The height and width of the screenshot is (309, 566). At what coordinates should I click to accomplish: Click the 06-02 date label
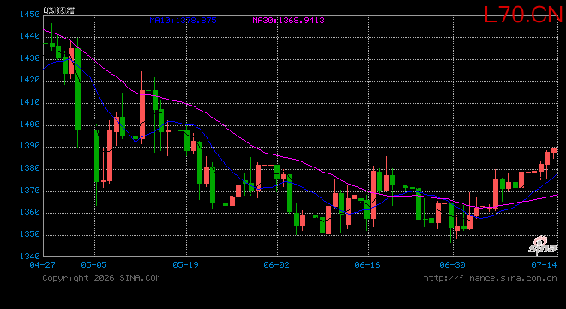point(276,265)
